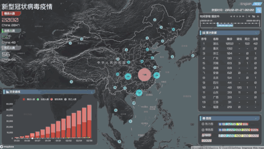This screenshot has height=149, width=264.
Task: Toggle 疑似病例 series in chart legend
Action: [x=57, y=99]
